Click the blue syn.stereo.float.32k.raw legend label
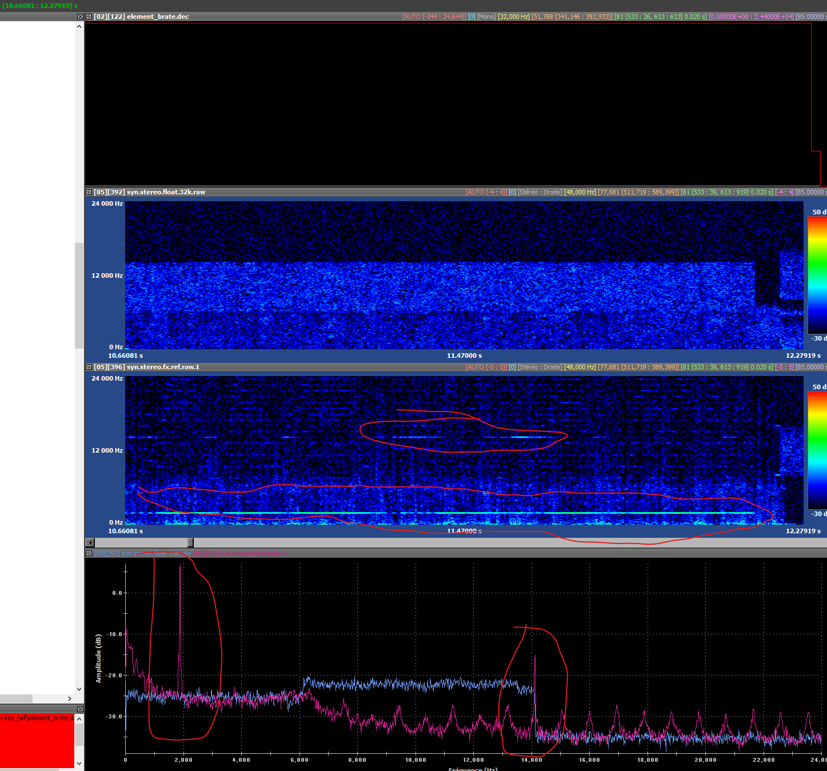Screen dimensions: 827x771 (x=143, y=553)
